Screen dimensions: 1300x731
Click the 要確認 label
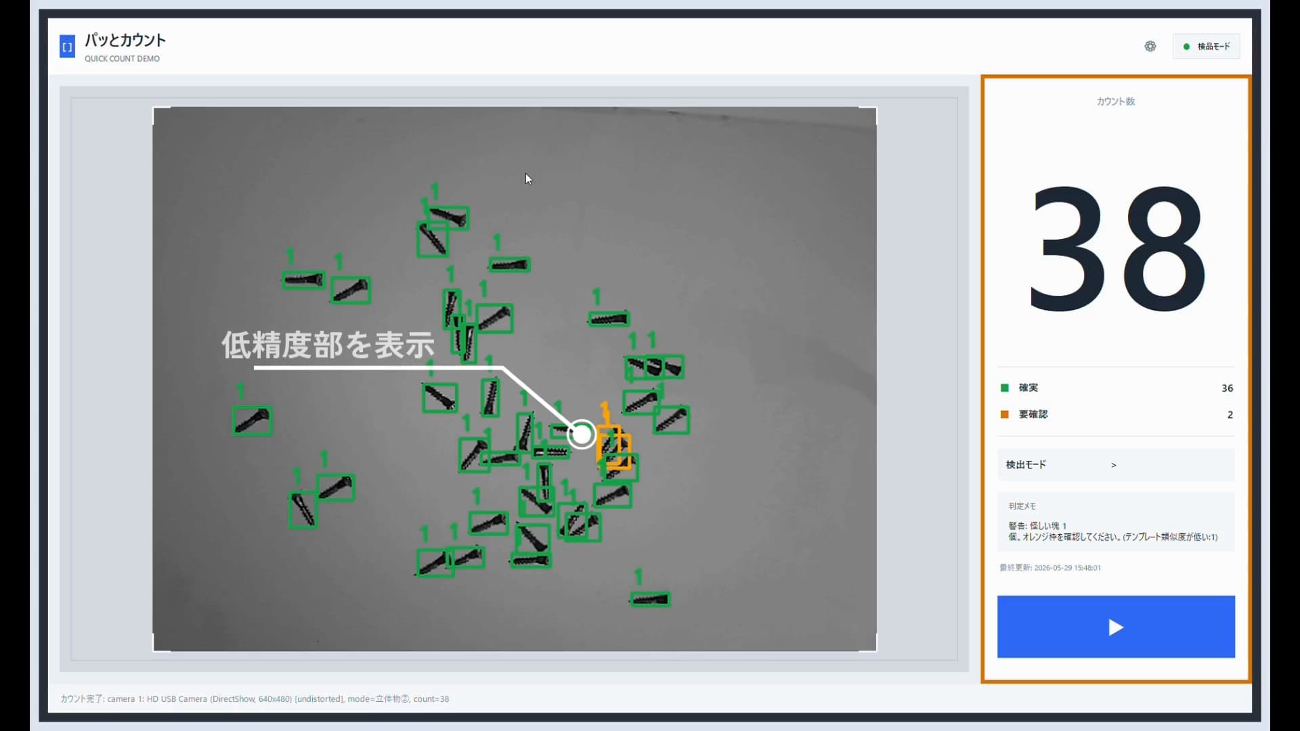click(x=1033, y=414)
